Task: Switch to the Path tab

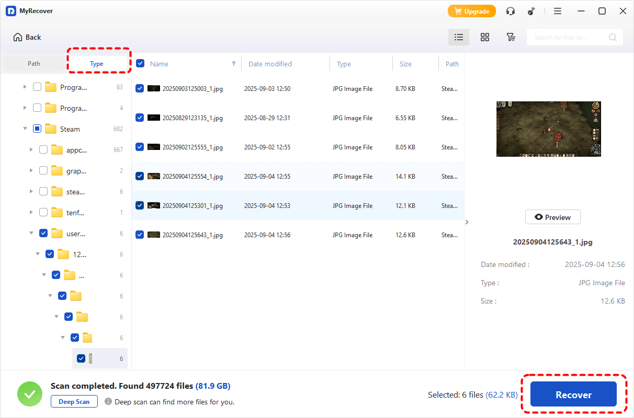Action: click(34, 64)
